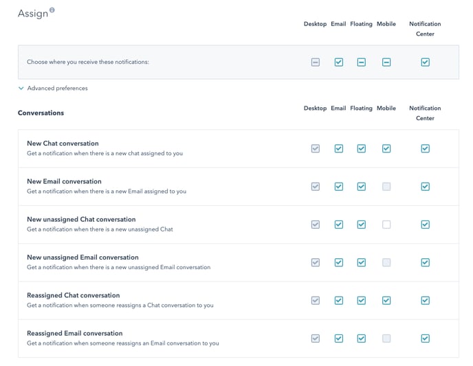Uncheck Floating for New Email conversation
Viewport: 473px width, 366px height.
361,186
